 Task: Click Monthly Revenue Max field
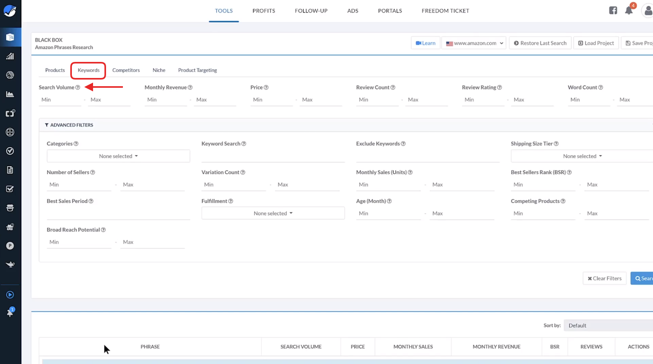tap(215, 100)
